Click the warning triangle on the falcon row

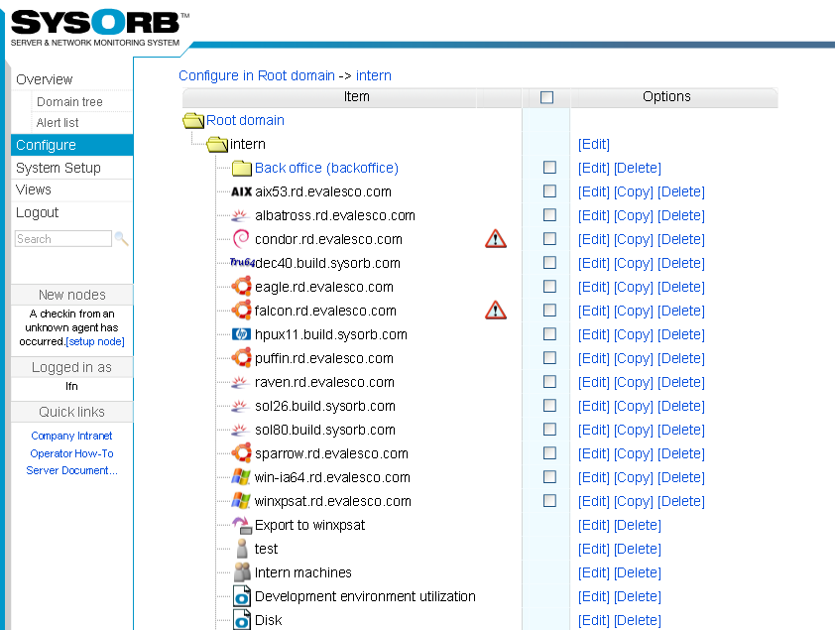[496, 311]
